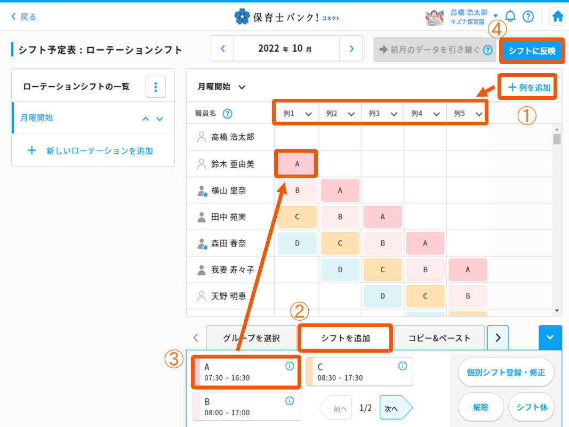Click the help question mark in header
Viewport: 569px width, 427px height.
tap(528, 17)
